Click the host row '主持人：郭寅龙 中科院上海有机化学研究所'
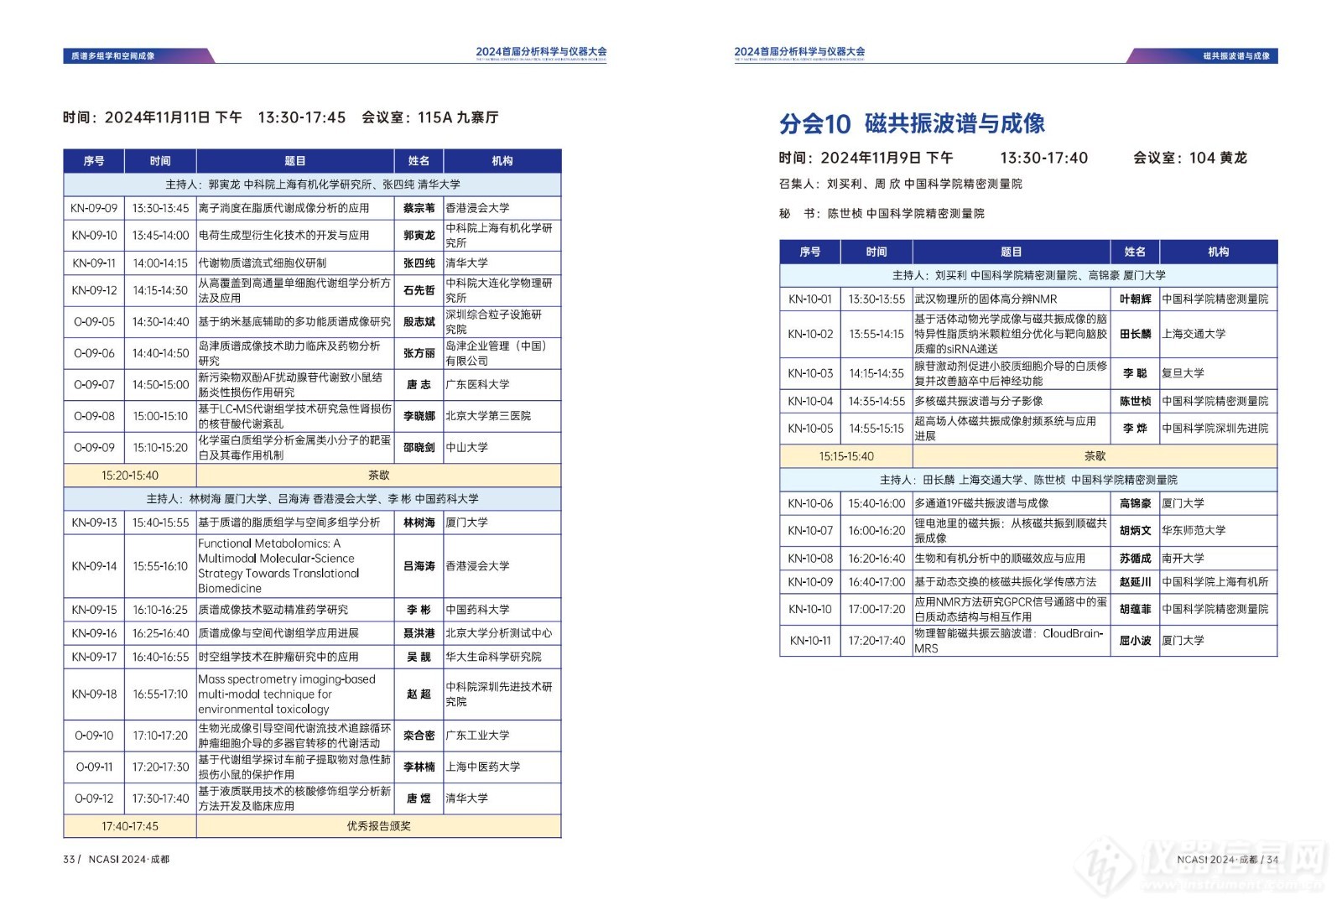Screen dimensions: 1342x910 coord(313,185)
